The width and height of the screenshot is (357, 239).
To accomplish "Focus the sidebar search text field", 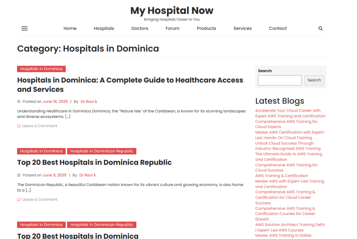I will [280, 80].
